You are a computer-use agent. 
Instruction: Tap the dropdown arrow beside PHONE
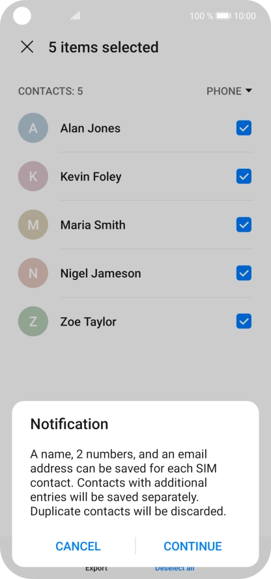(x=248, y=91)
